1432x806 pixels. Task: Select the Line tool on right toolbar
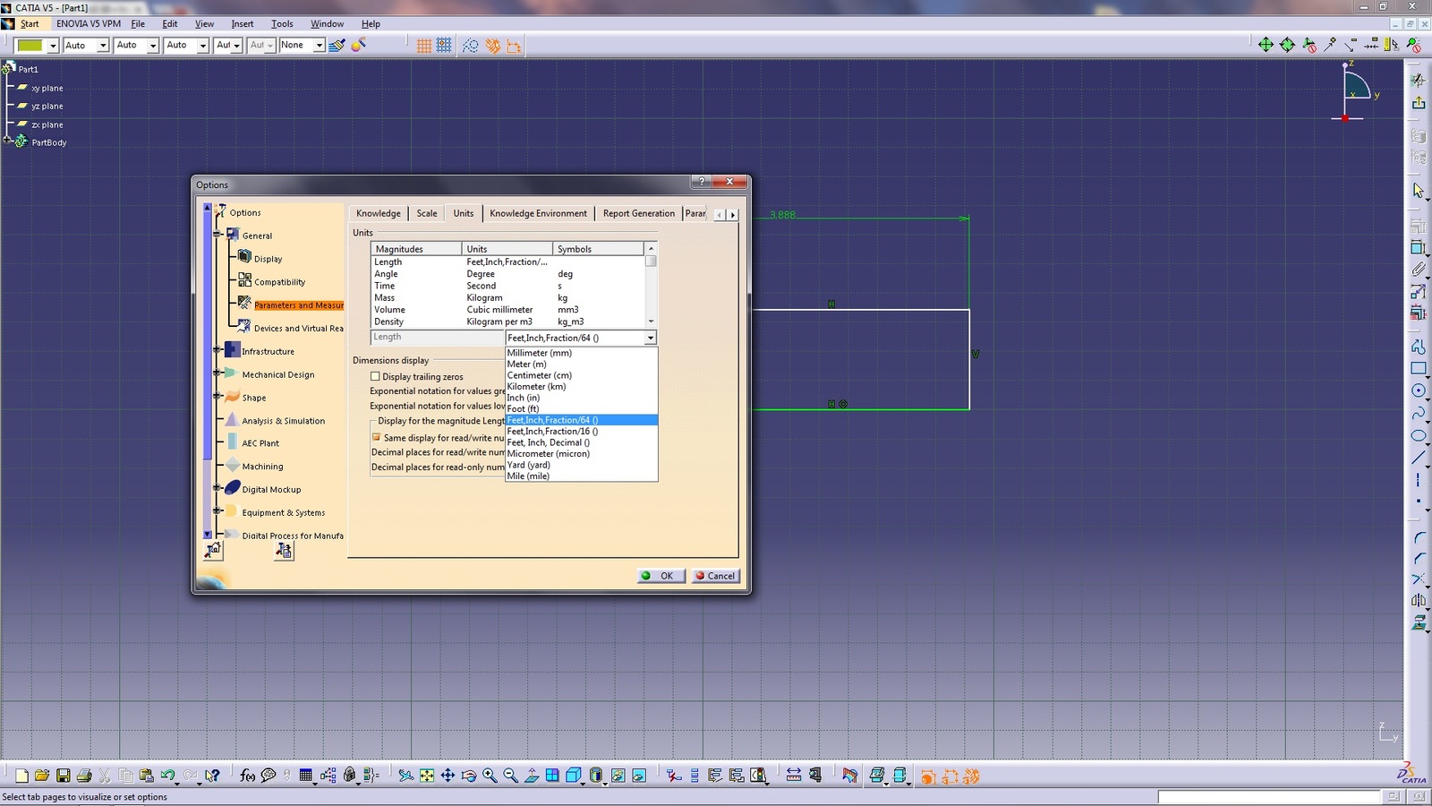pyautogui.click(x=1419, y=458)
